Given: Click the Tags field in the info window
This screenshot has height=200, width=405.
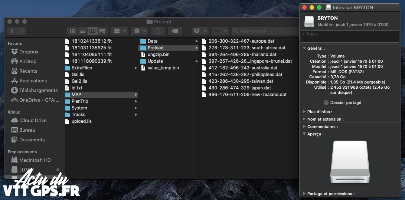Looking at the screenshot, I should (x=350, y=36).
